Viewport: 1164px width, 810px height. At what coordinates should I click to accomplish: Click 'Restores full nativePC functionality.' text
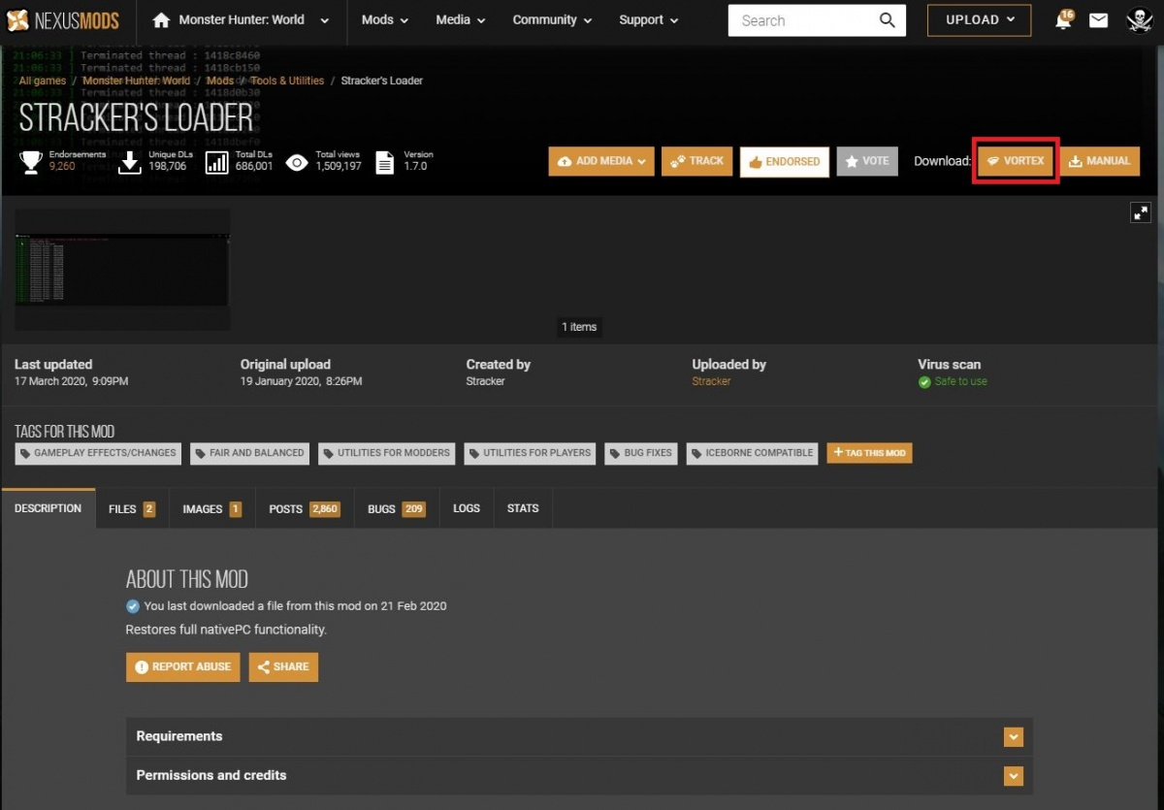(x=226, y=630)
